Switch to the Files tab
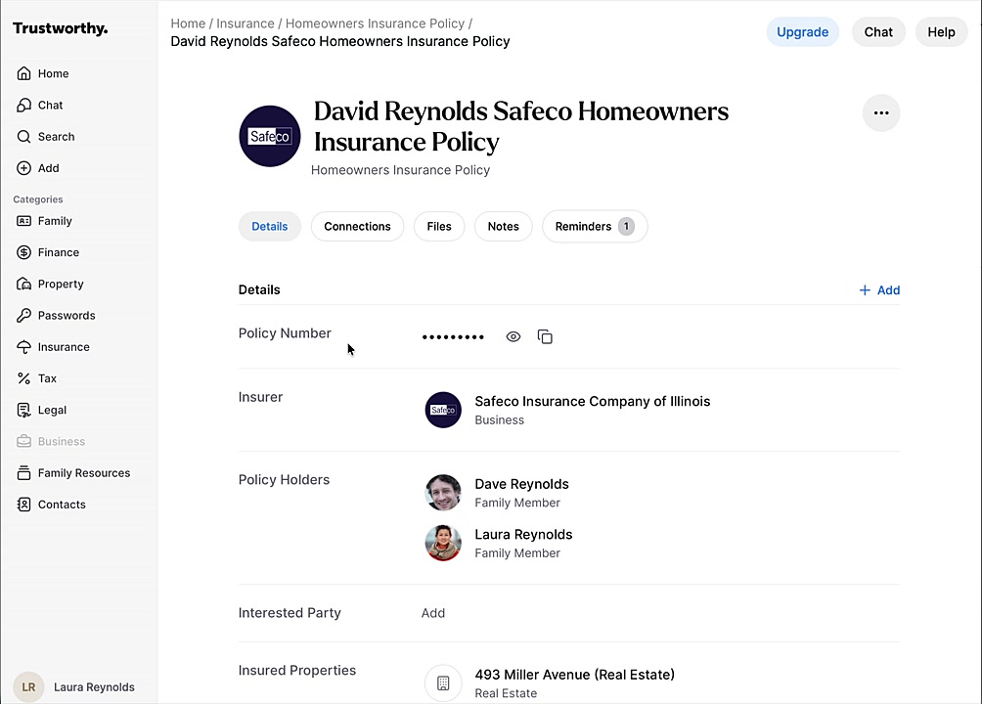This screenshot has height=704, width=982. tap(439, 226)
